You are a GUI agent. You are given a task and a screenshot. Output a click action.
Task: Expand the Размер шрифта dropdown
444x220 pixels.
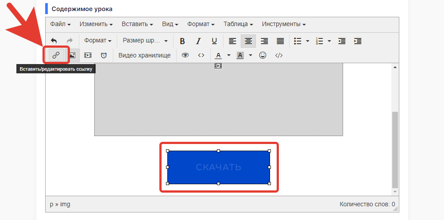tap(145, 41)
